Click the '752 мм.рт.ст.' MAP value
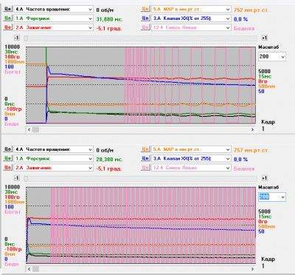295x275 pixels. (251, 10)
